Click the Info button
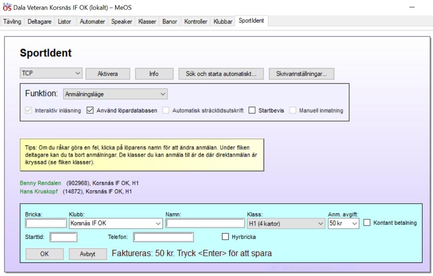Viewport: 433px width, 276px height. tap(154, 74)
